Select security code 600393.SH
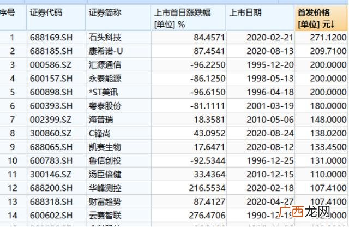Image resolution: width=349 pixels, height=227 pixels. coord(51,106)
